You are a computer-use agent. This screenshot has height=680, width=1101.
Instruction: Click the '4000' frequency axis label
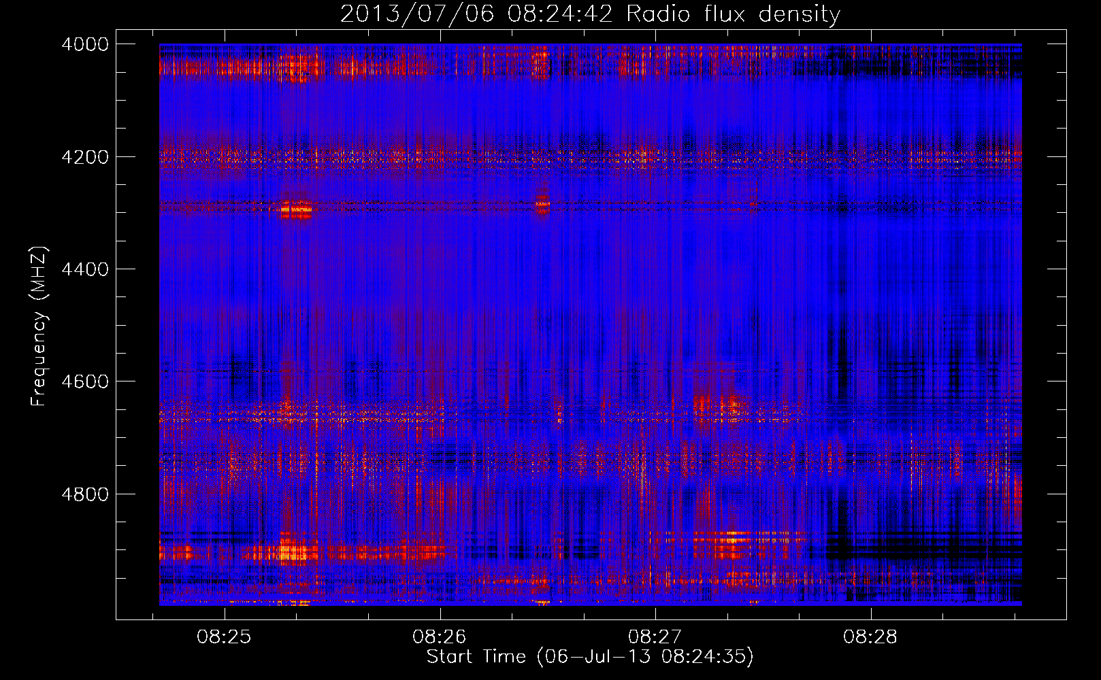(85, 44)
